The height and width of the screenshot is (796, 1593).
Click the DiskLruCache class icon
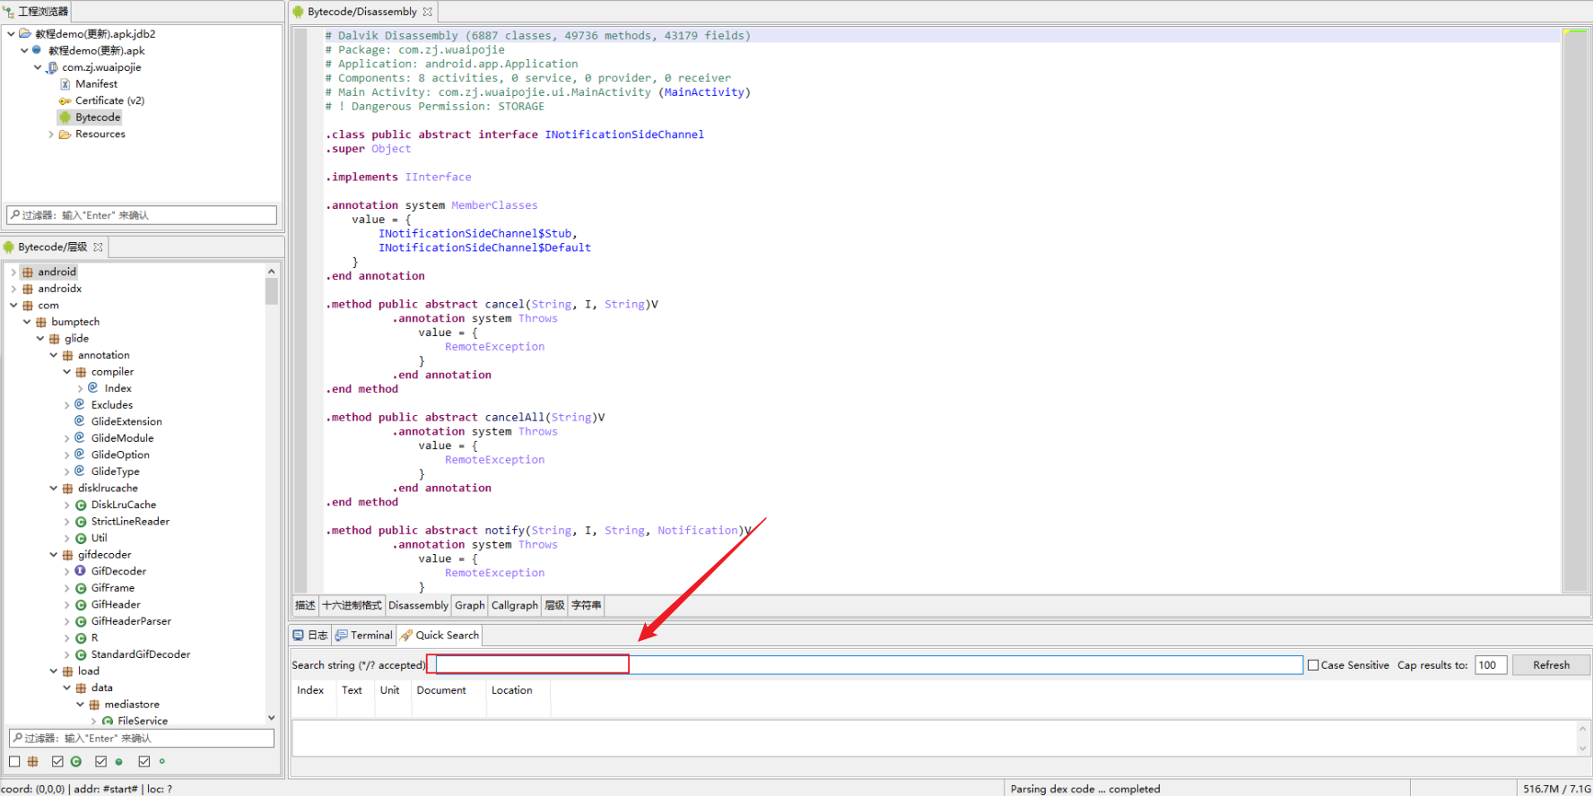coord(81,506)
